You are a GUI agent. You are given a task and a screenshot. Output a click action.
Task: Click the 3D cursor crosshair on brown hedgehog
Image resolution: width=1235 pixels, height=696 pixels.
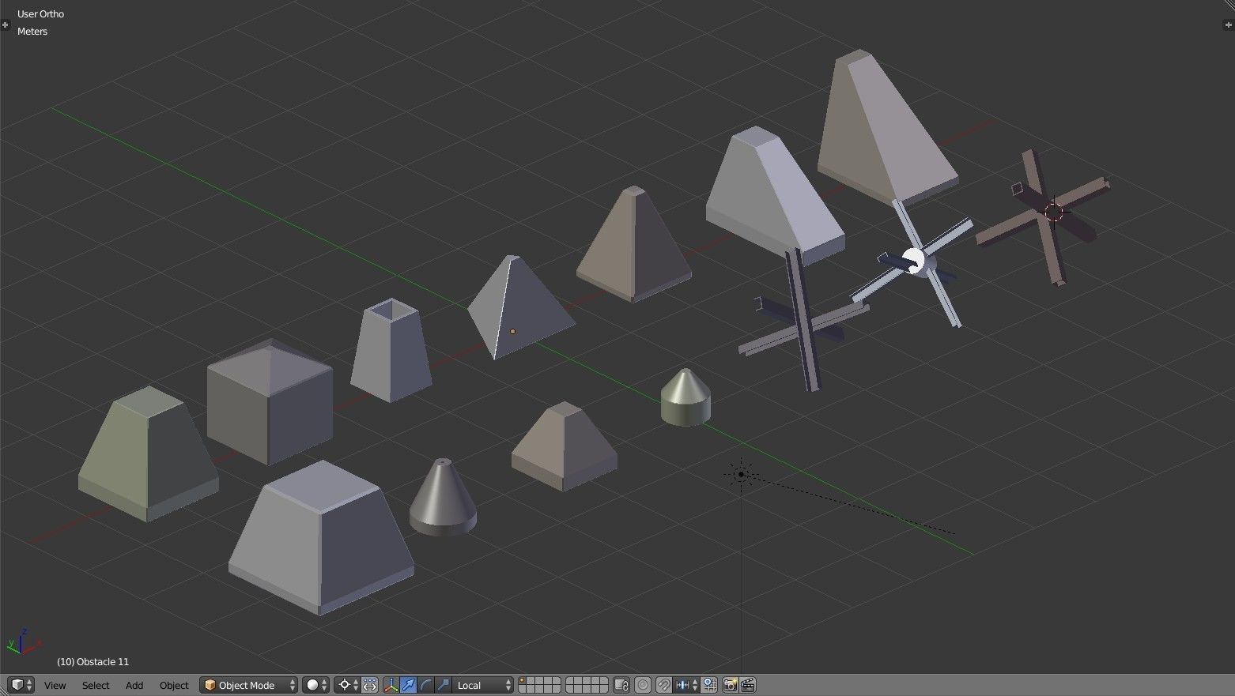click(x=1053, y=211)
